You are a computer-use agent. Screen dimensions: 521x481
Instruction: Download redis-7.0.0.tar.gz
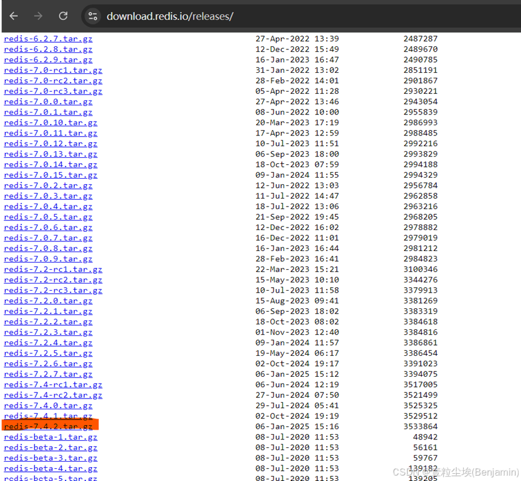pos(48,102)
